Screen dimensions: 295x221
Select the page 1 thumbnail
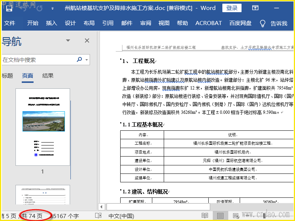pos(42,127)
